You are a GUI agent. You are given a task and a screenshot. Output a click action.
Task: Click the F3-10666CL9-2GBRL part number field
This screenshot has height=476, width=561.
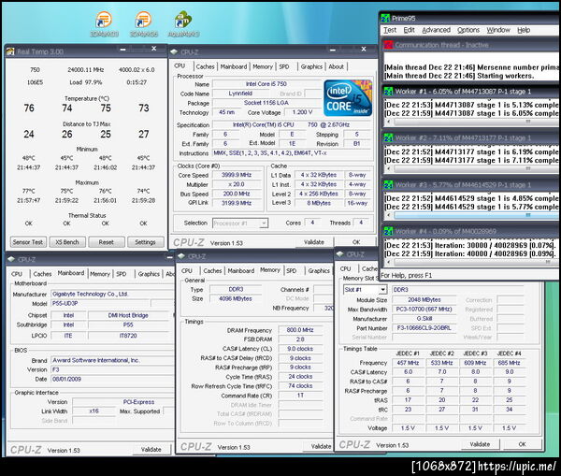(x=424, y=328)
